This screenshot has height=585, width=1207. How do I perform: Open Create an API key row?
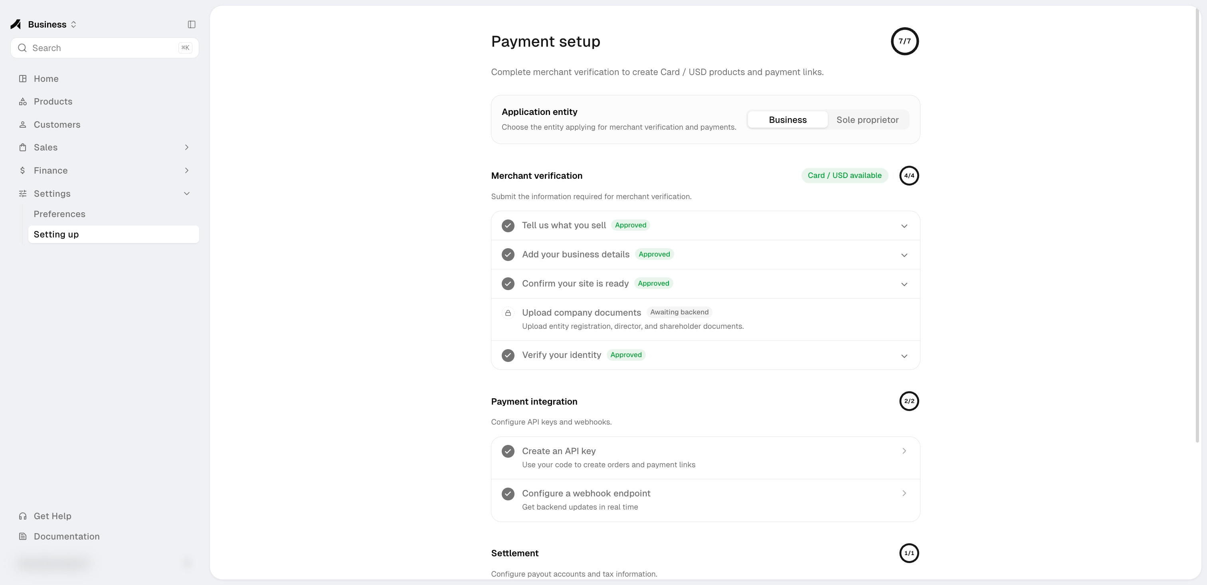click(x=705, y=458)
